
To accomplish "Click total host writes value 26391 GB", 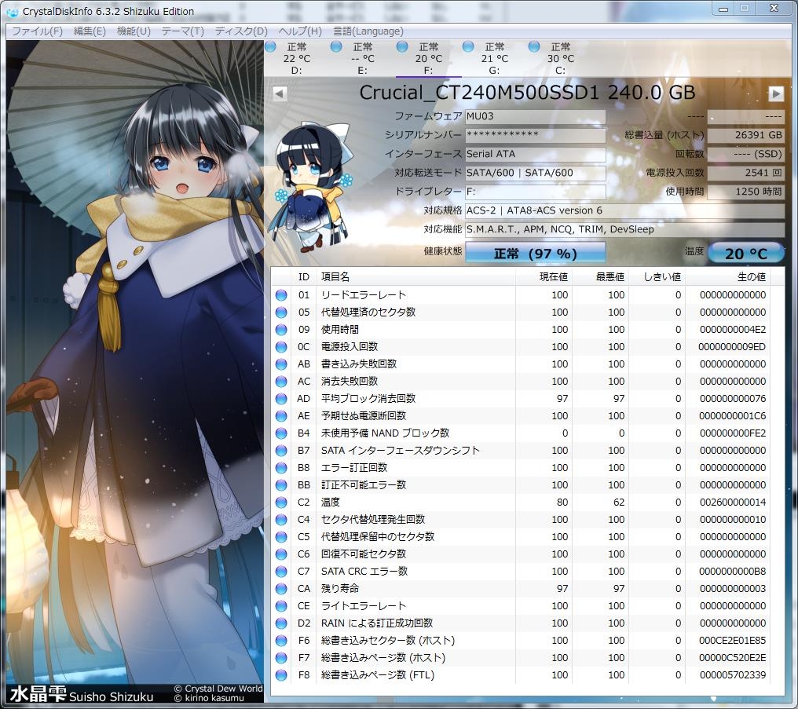I will (745, 135).
